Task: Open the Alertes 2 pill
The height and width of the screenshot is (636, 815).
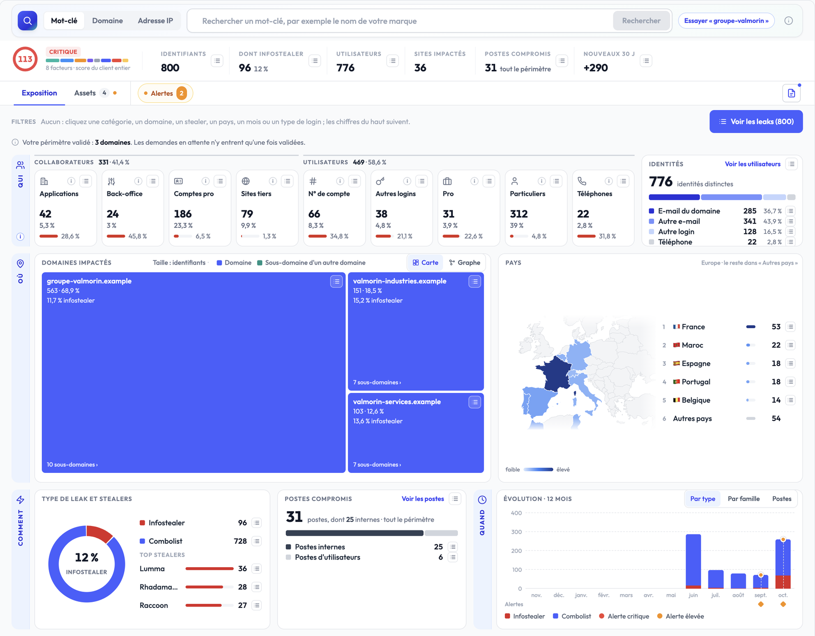Action: pyautogui.click(x=165, y=93)
